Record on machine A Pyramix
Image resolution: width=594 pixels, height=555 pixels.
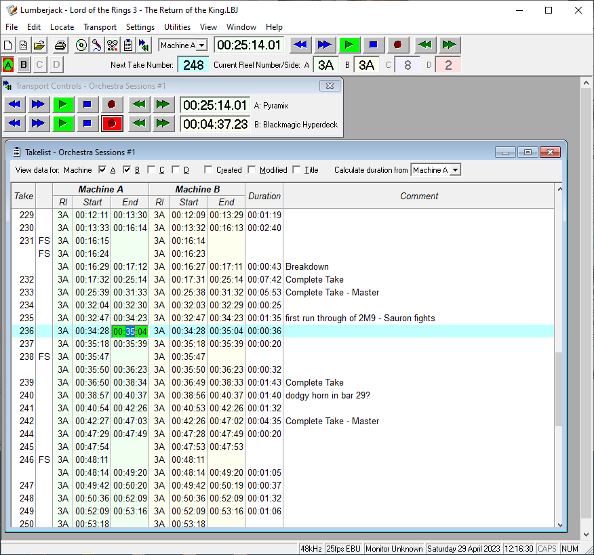(x=112, y=104)
